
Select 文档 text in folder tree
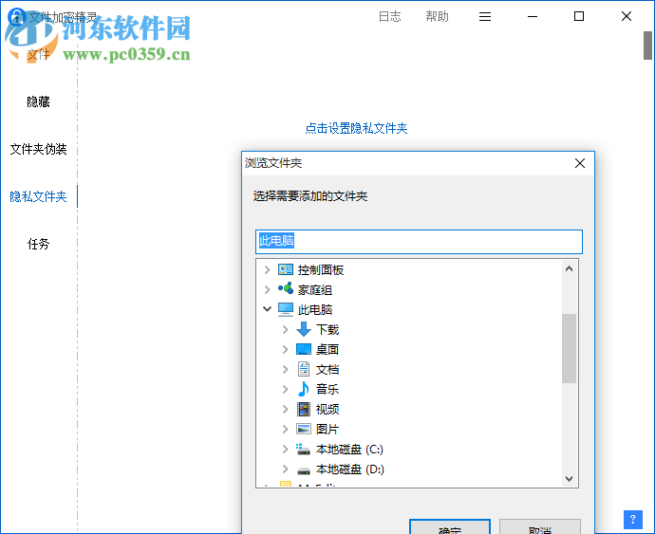[x=327, y=369]
